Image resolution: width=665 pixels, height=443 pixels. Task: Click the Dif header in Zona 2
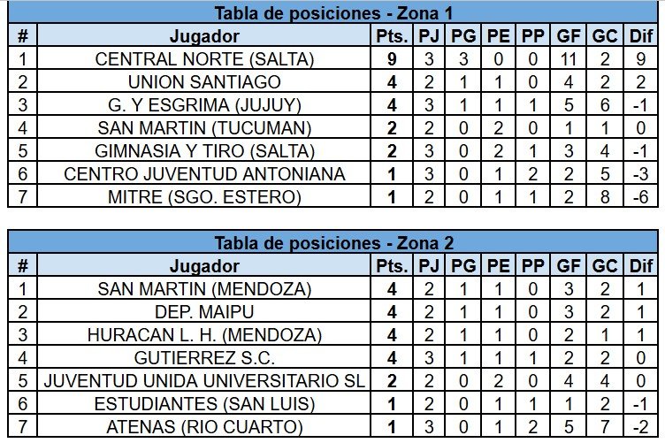[x=641, y=266]
